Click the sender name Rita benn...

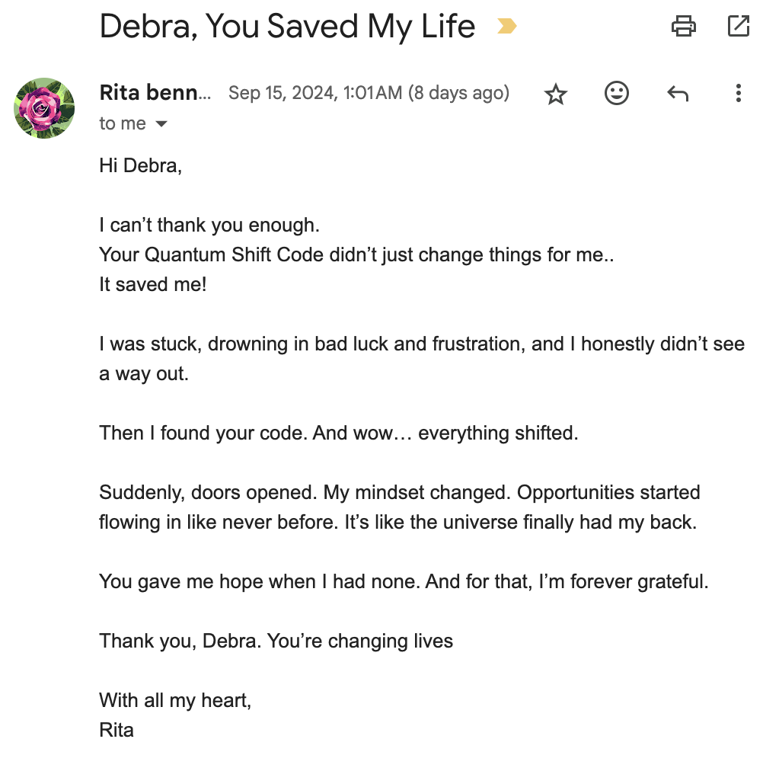(x=155, y=92)
